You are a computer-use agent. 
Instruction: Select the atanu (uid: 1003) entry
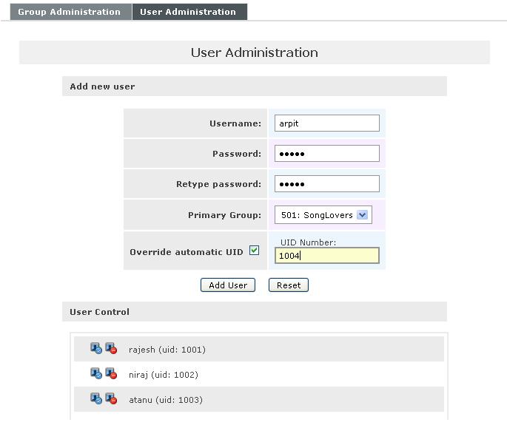[166, 400]
